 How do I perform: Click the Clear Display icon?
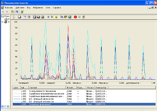pyautogui.click(x=20, y=17)
